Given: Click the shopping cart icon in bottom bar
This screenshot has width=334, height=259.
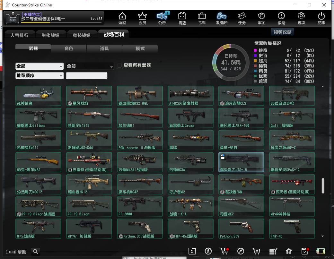Looking at the screenshot, I should (256, 251).
